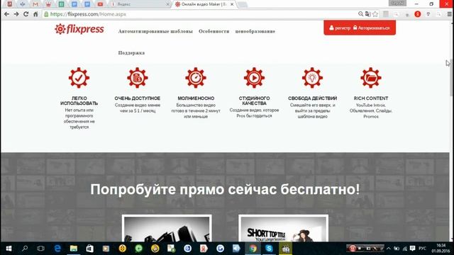Bookmark this page with the star icon

click(375, 14)
